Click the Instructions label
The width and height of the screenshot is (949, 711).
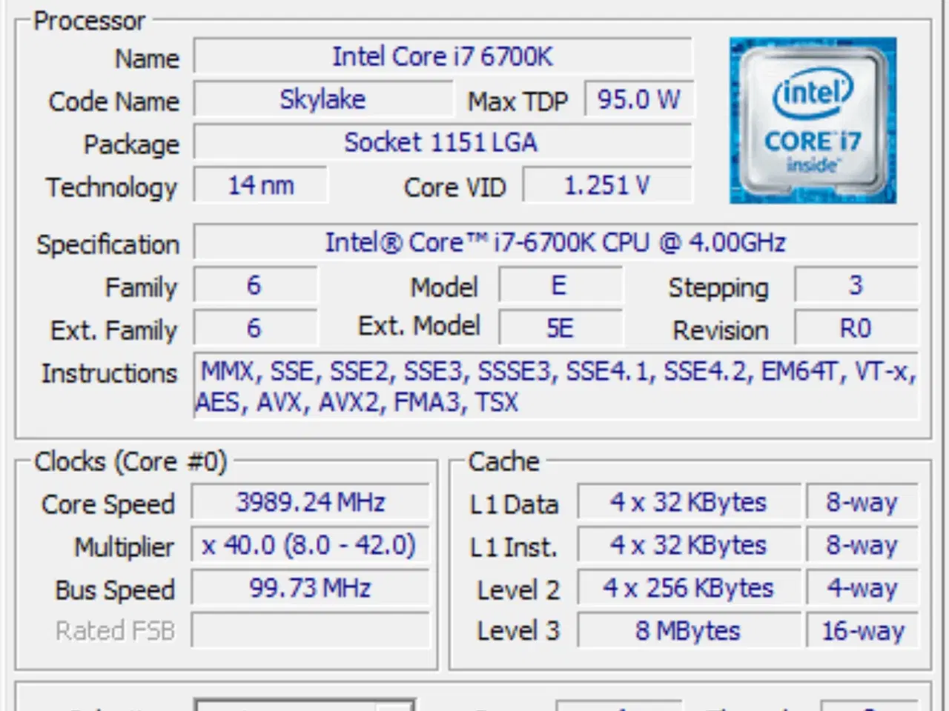point(110,373)
